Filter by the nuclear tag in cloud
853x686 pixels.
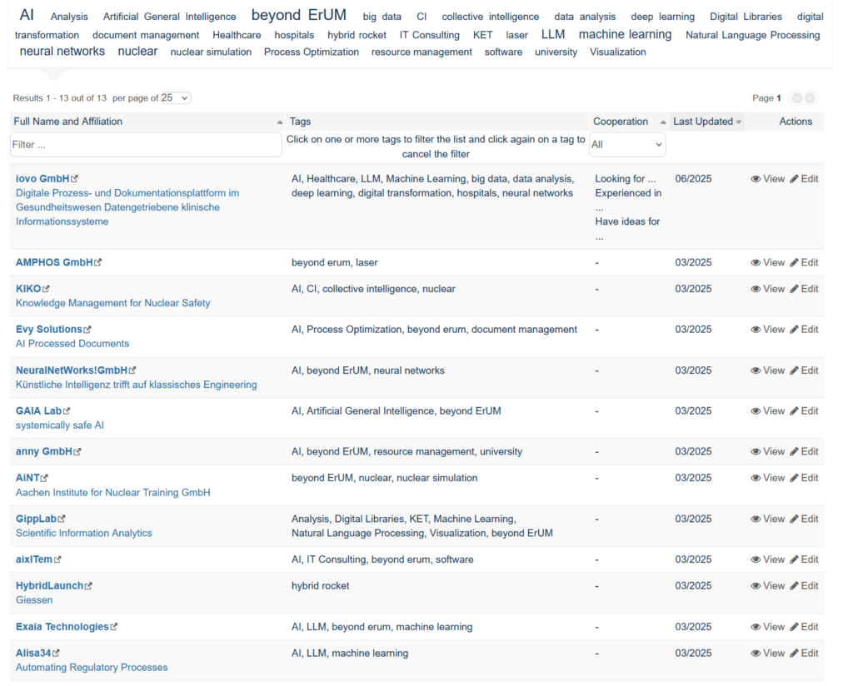(137, 52)
